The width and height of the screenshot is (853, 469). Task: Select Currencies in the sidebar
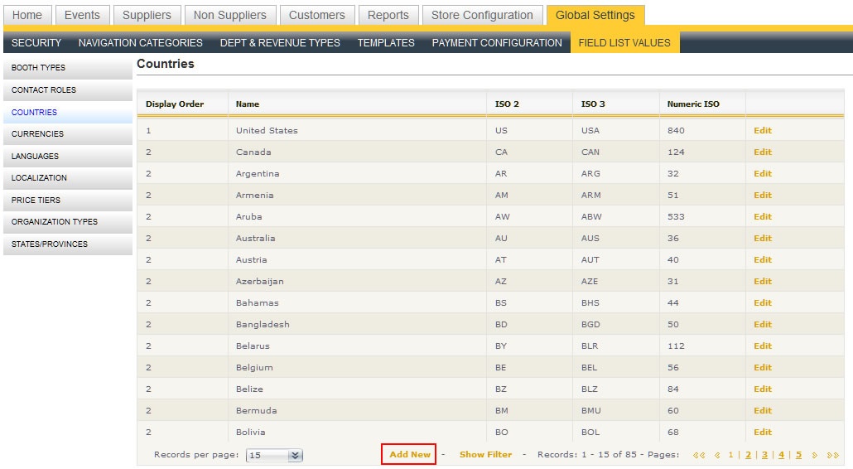coord(38,133)
